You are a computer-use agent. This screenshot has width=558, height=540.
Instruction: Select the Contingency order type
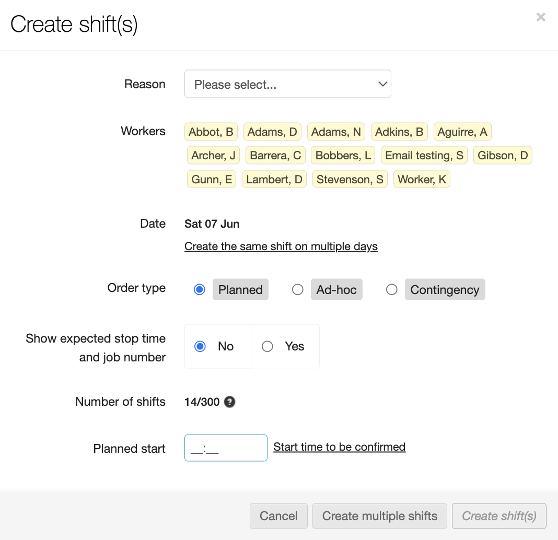point(392,289)
